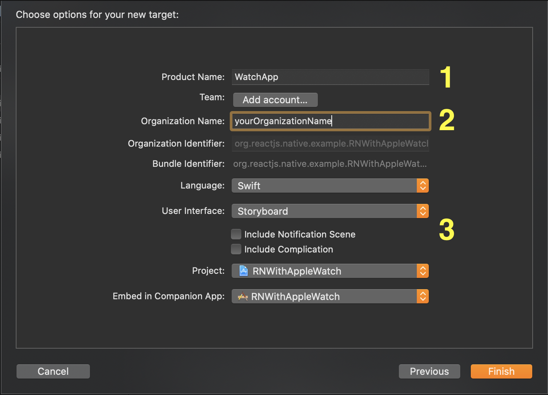The height and width of the screenshot is (395, 548).
Task: Select the Organization Identifier field
Action: pyautogui.click(x=330, y=144)
